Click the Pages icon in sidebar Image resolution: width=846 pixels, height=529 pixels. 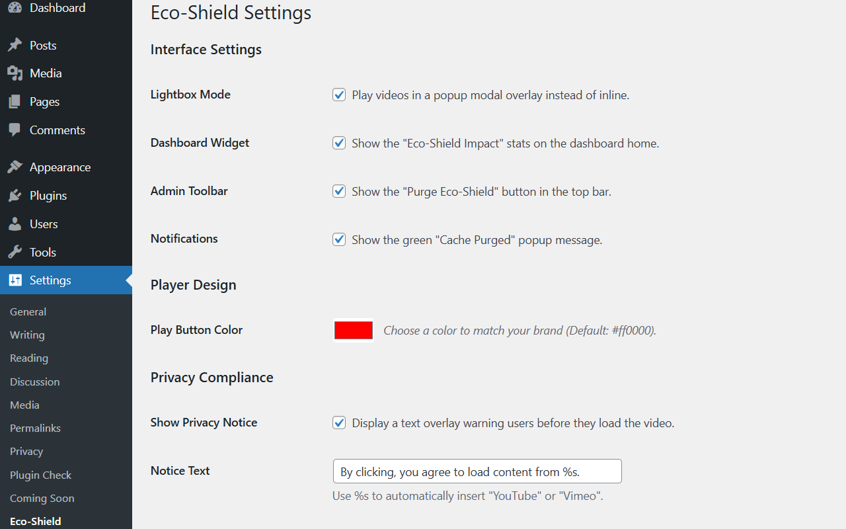coord(15,102)
